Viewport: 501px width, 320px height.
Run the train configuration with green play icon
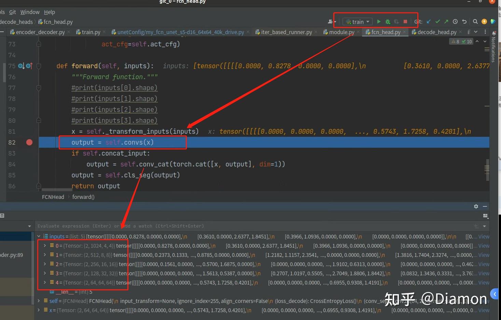(379, 21)
